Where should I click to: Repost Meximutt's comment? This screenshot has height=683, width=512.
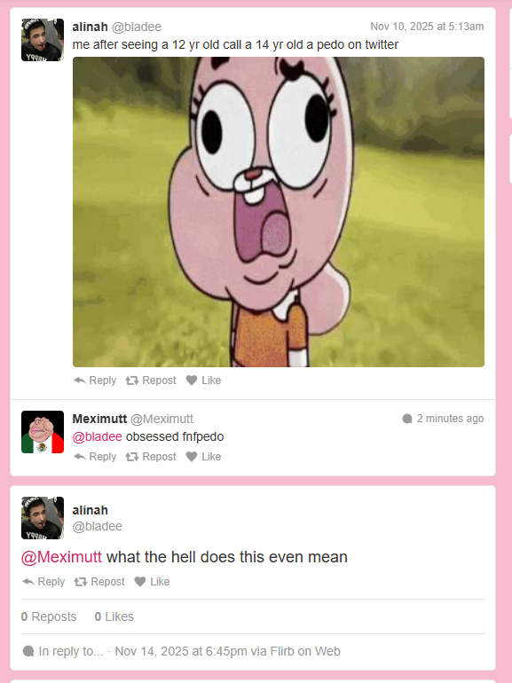[x=151, y=457]
